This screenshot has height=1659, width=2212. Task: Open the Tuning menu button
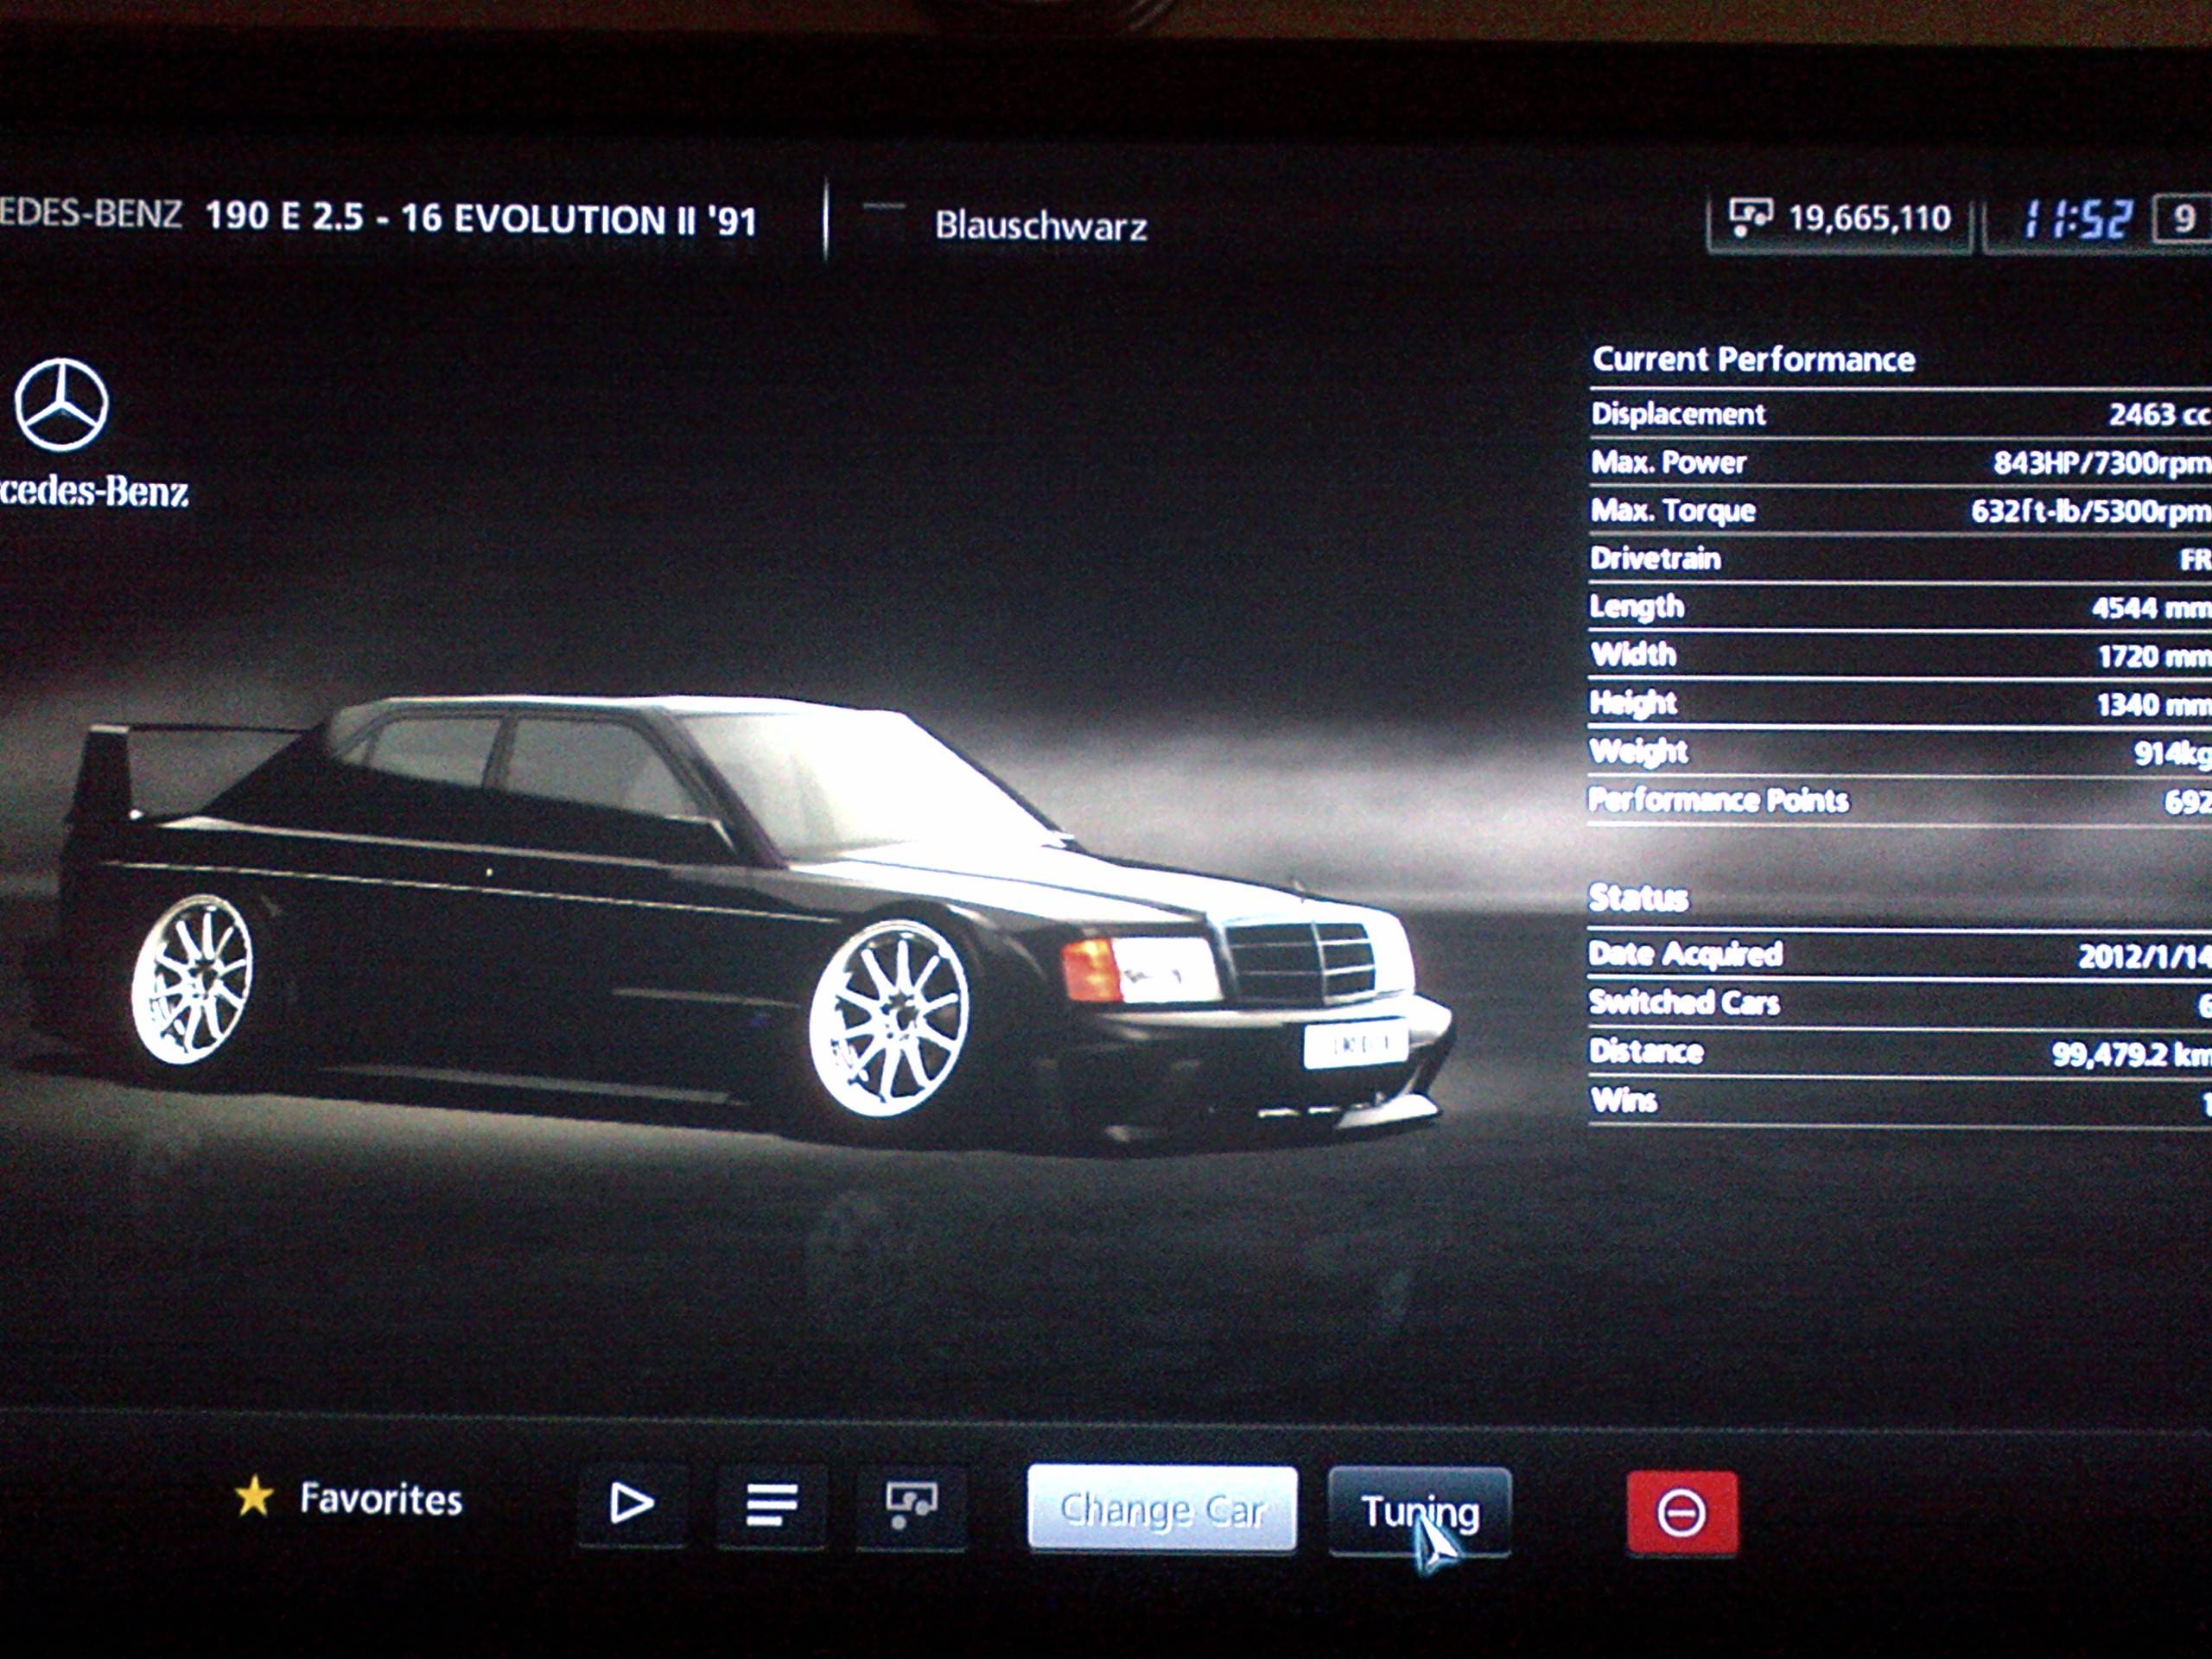1419,1511
